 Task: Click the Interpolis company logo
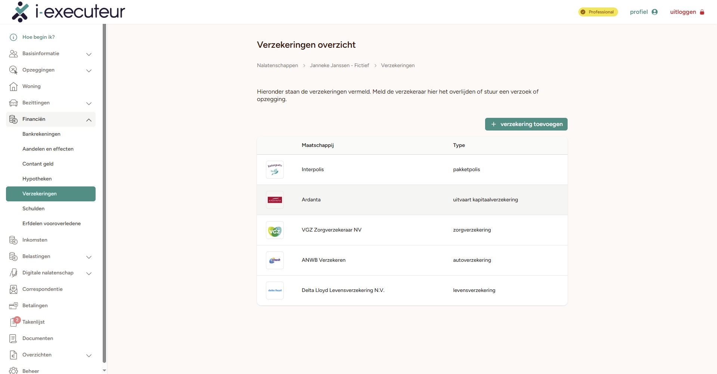click(x=274, y=170)
